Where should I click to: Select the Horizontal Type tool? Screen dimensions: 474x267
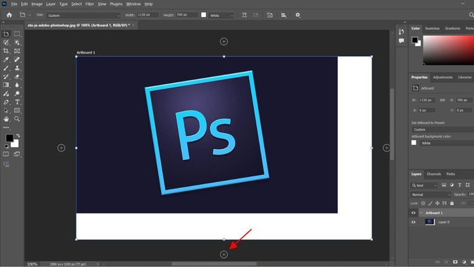click(17, 102)
